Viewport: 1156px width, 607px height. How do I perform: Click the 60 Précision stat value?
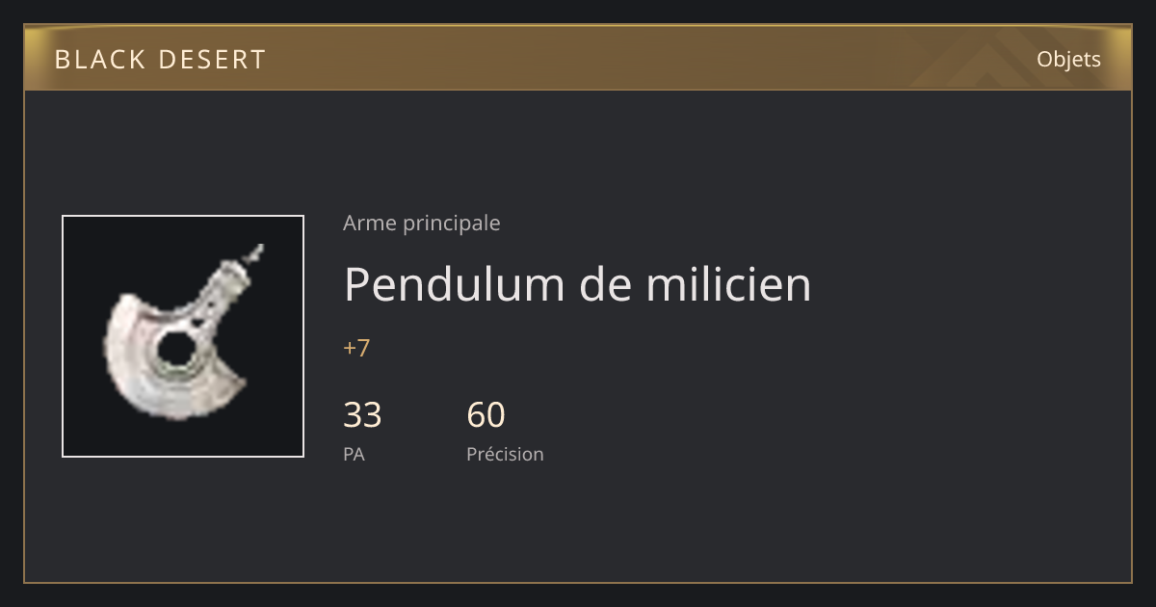(x=486, y=415)
